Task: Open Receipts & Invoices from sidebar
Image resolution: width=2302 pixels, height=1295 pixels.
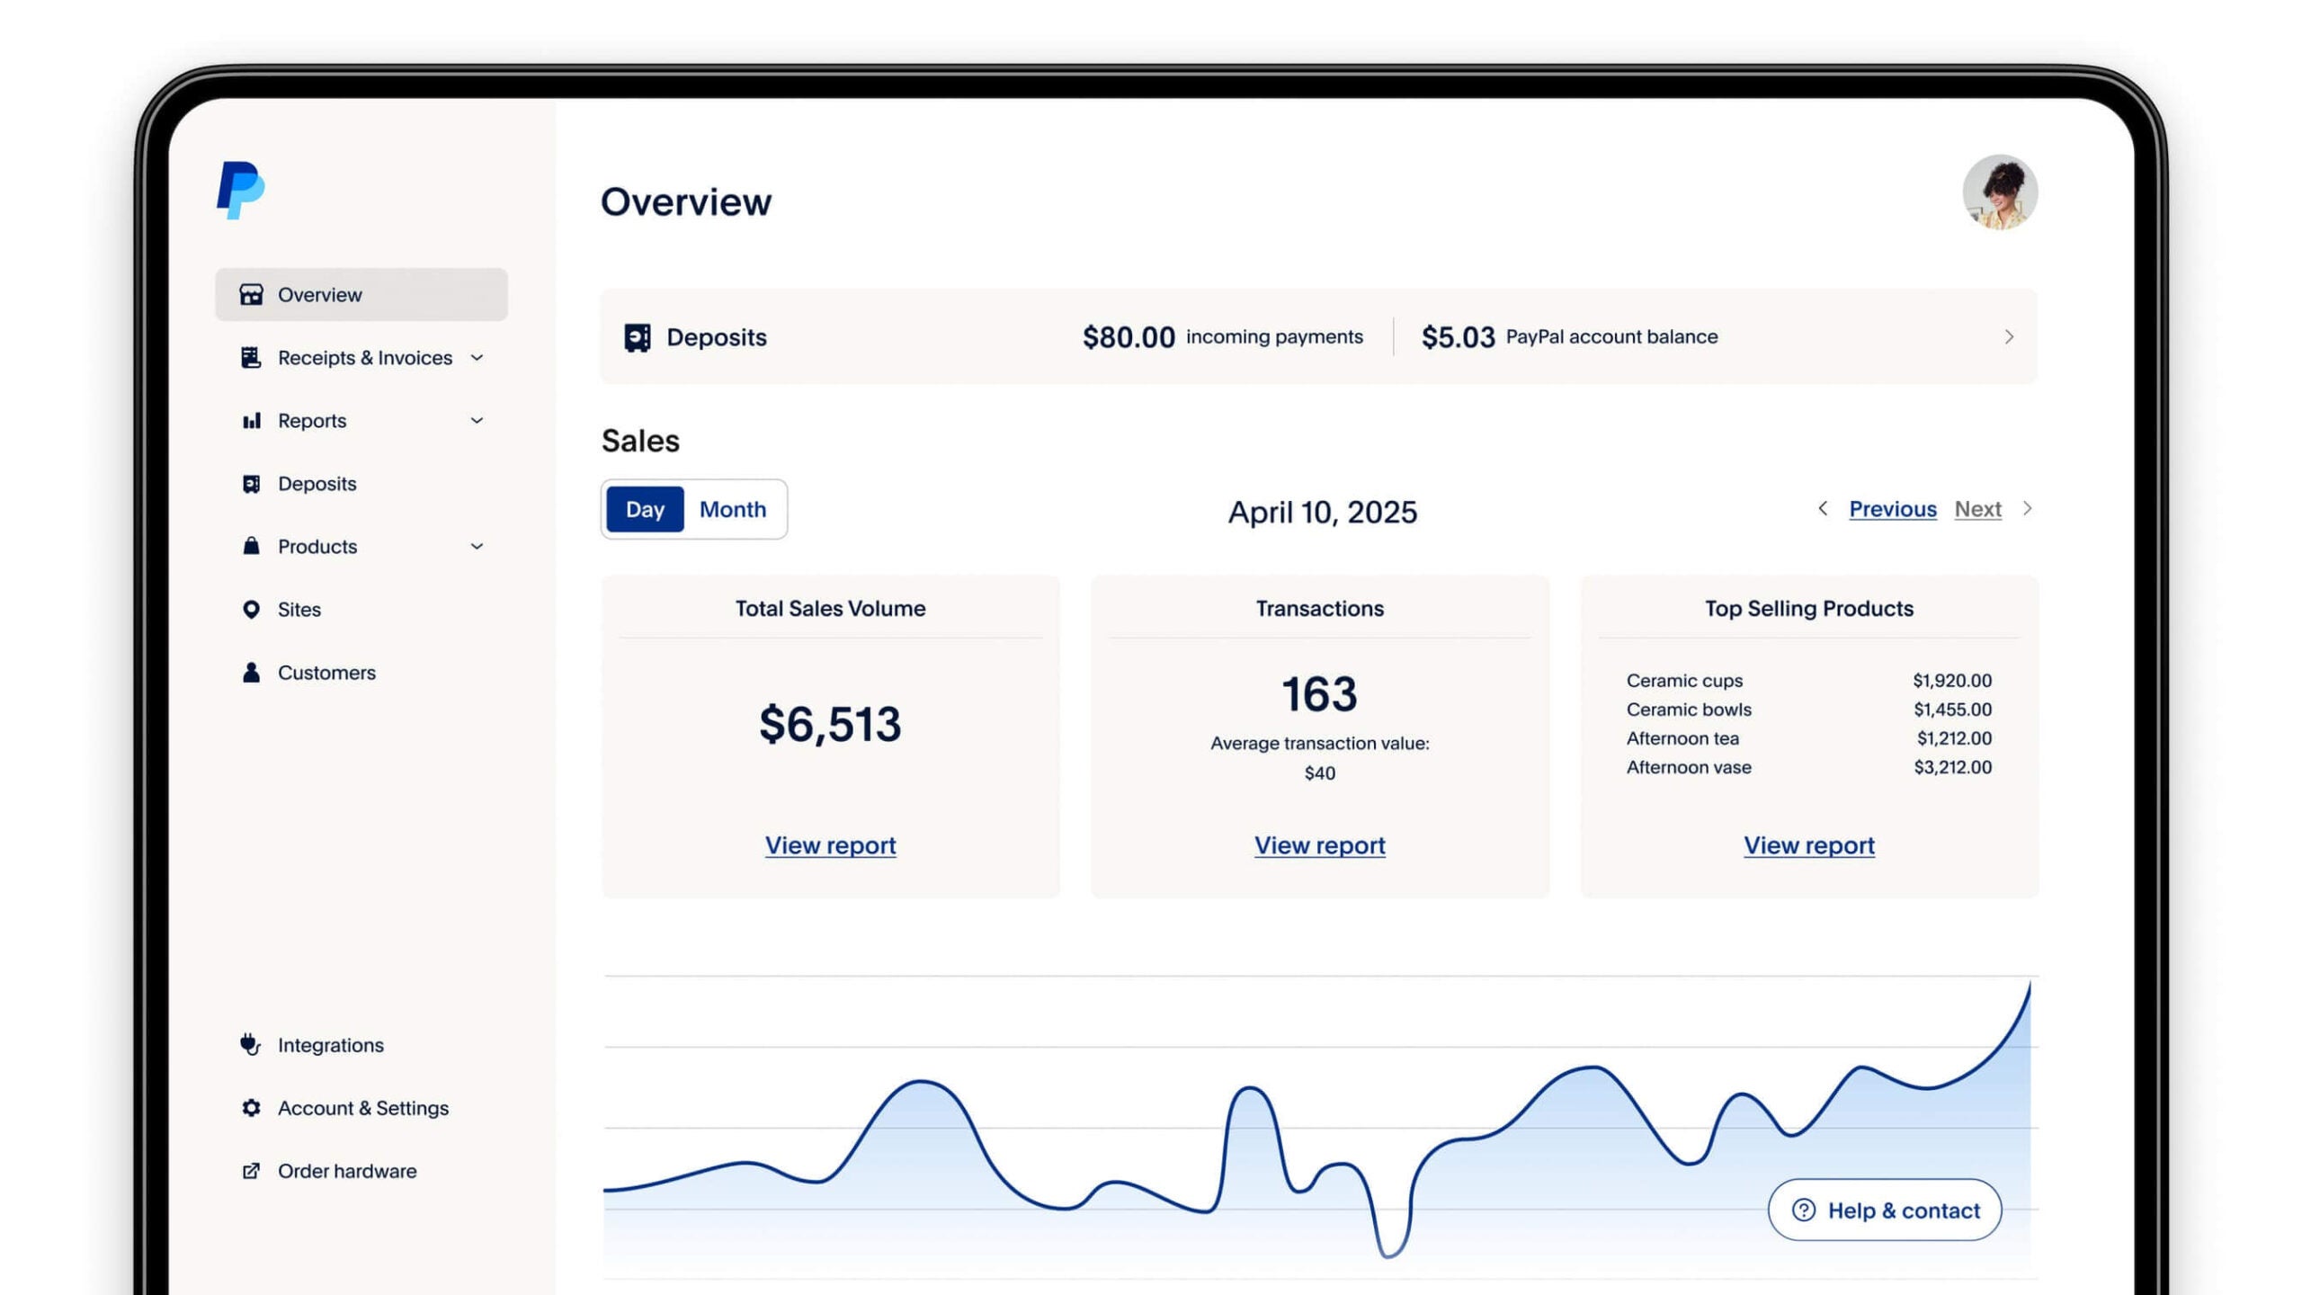Action: (x=364, y=357)
